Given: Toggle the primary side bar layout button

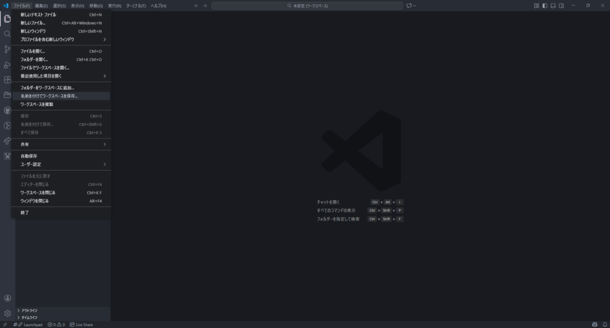Looking at the screenshot, I should coord(544,5).
